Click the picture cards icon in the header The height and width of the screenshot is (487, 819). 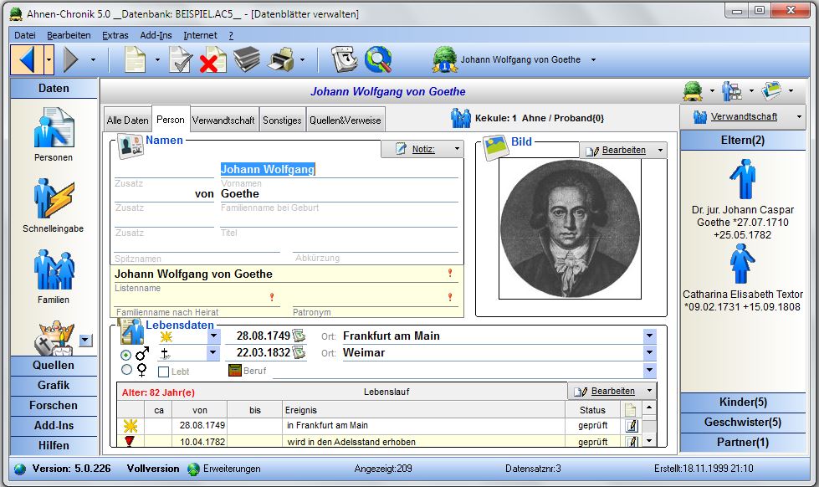[771, 91]
